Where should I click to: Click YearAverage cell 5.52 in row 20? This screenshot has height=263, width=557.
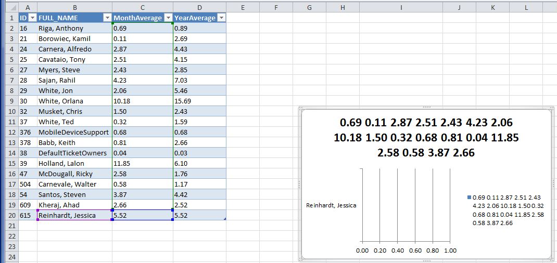(200, 215)
